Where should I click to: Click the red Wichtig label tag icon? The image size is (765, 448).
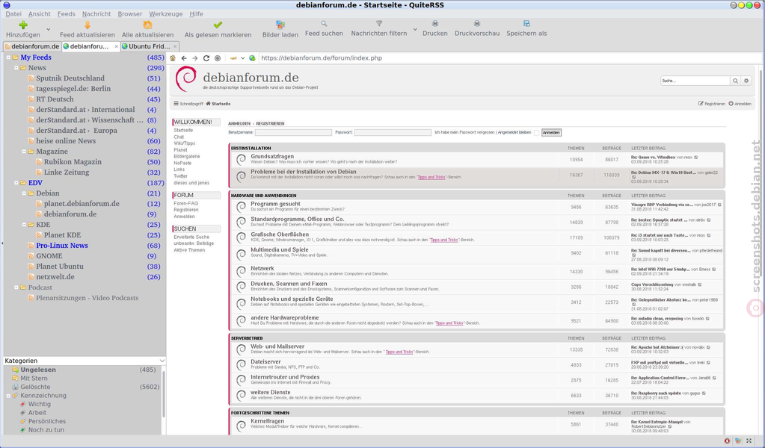click(23, 404)
